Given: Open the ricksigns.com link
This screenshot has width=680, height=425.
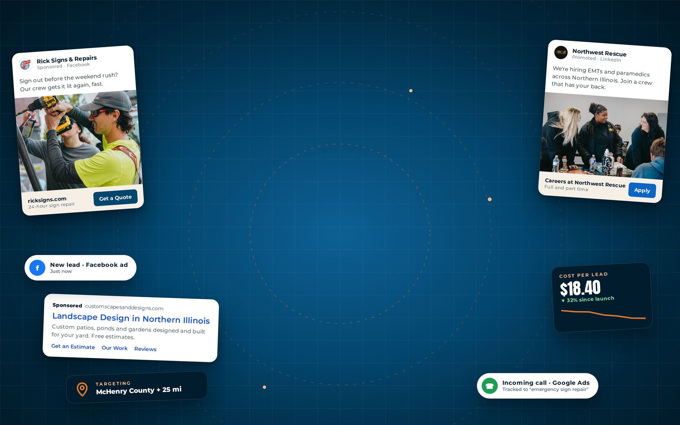Looking at the screenshot, I should 47,200.
